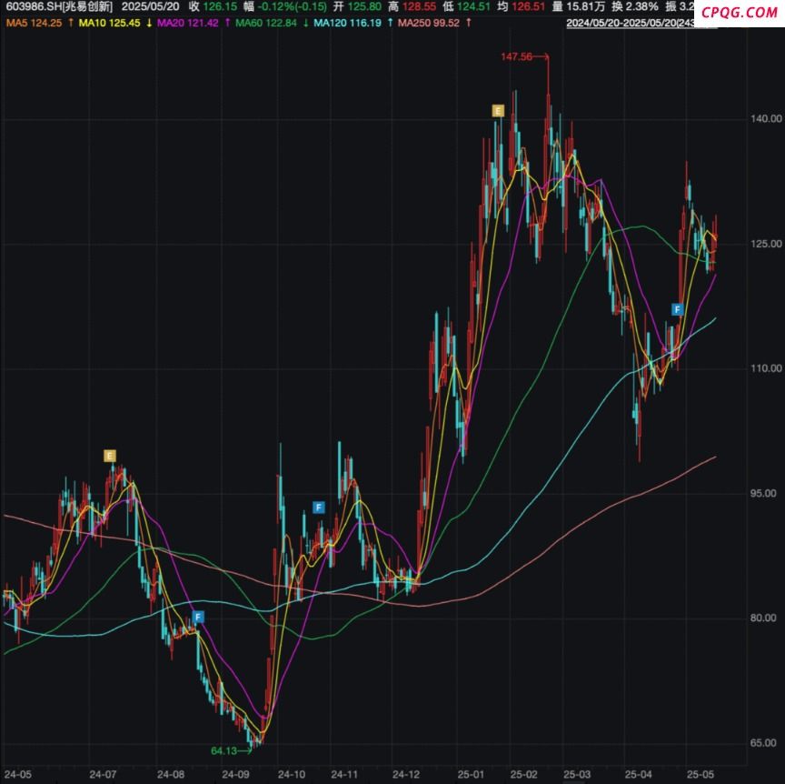The image size is (785, 784).
Task: Open the F marker near 25-05
Action: tap(678, 309)
